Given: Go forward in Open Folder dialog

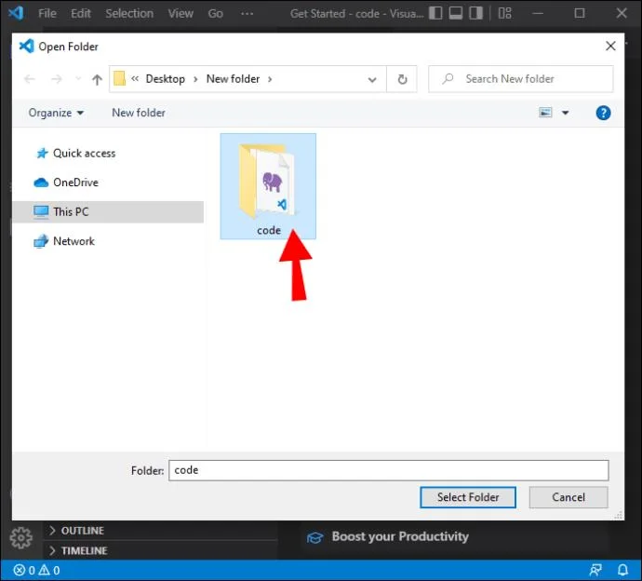Looking at the screenshot, I should pyautogui.click(x=57, y=78).
